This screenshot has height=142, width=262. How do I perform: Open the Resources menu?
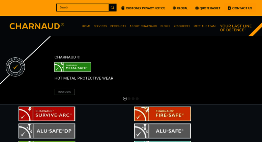[182, 26]
